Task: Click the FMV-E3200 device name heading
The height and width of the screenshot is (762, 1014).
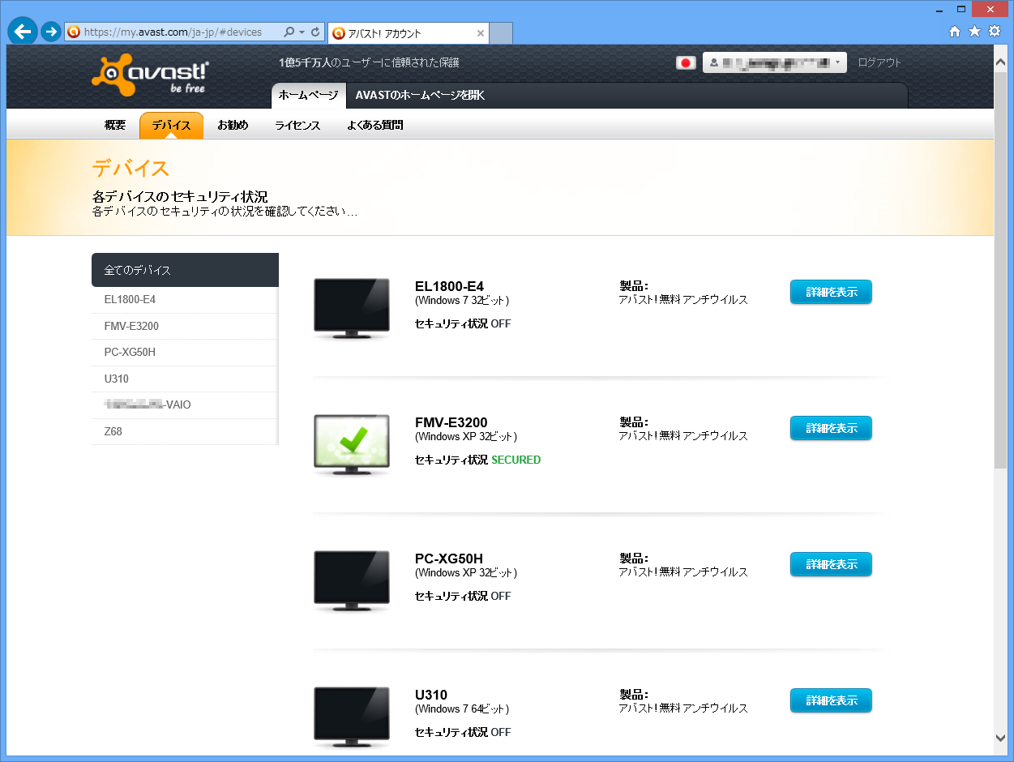Action: click(451, 422)
